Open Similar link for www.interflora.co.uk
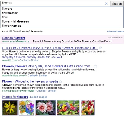Screen dimensions: 124x117 coord(43,75)
